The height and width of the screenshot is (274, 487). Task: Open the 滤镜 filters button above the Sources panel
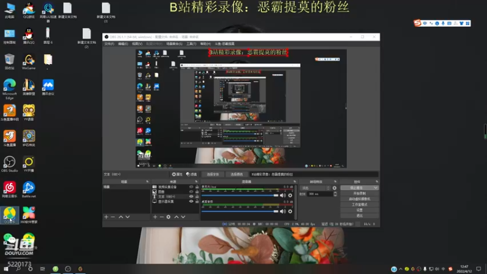[192, 174]
